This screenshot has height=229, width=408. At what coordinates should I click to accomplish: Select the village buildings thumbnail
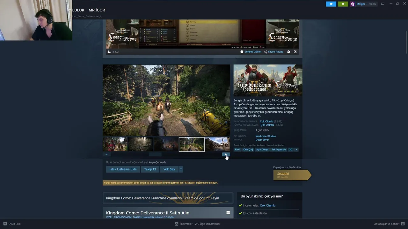217,144
